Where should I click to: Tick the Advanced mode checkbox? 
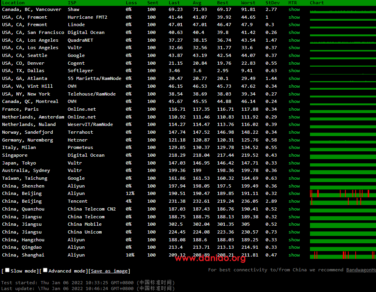pyautogui.click(x=45, y=270)
